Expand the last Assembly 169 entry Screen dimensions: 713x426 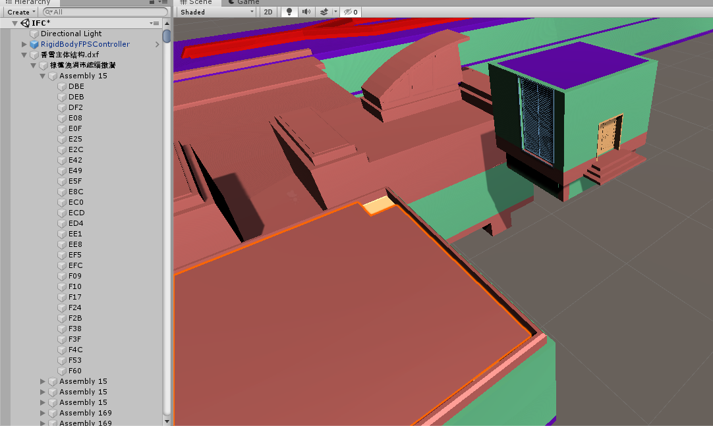pos(42,423)
